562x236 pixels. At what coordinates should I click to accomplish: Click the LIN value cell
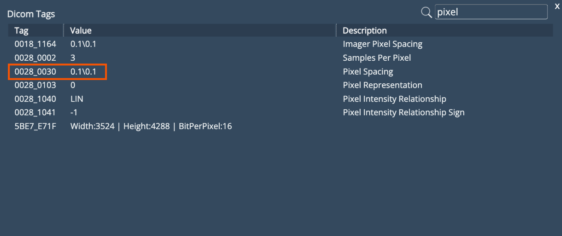coord(77,99)
